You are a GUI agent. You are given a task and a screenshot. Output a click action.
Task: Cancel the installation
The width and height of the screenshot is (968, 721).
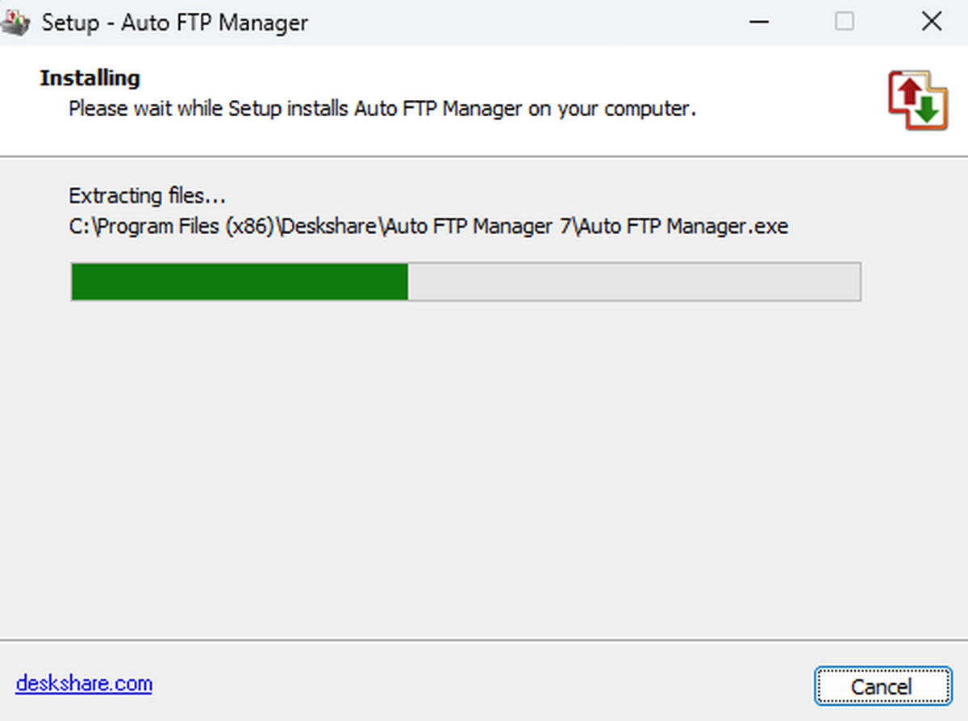point(882,686)
